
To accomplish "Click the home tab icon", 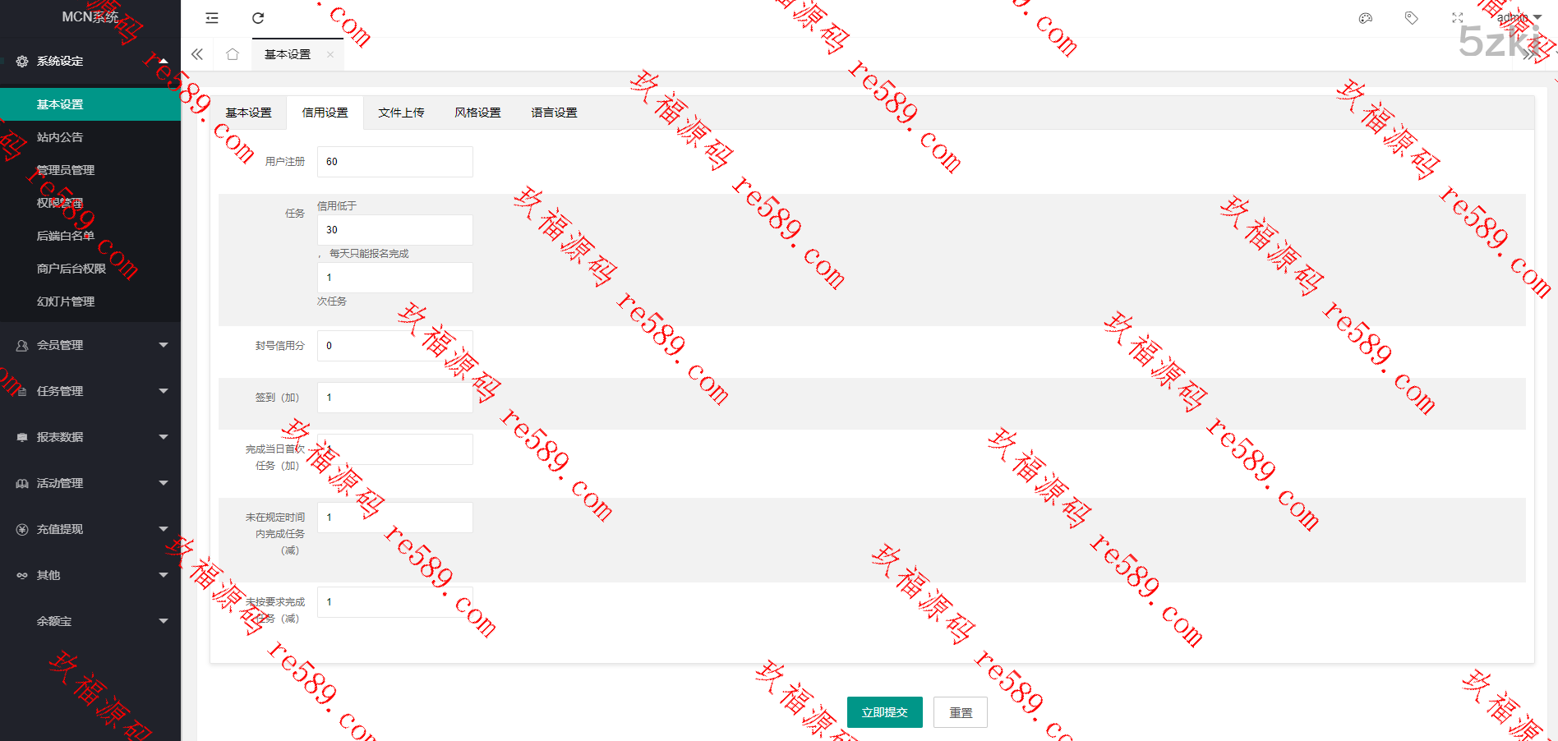I will coord(233,54).
